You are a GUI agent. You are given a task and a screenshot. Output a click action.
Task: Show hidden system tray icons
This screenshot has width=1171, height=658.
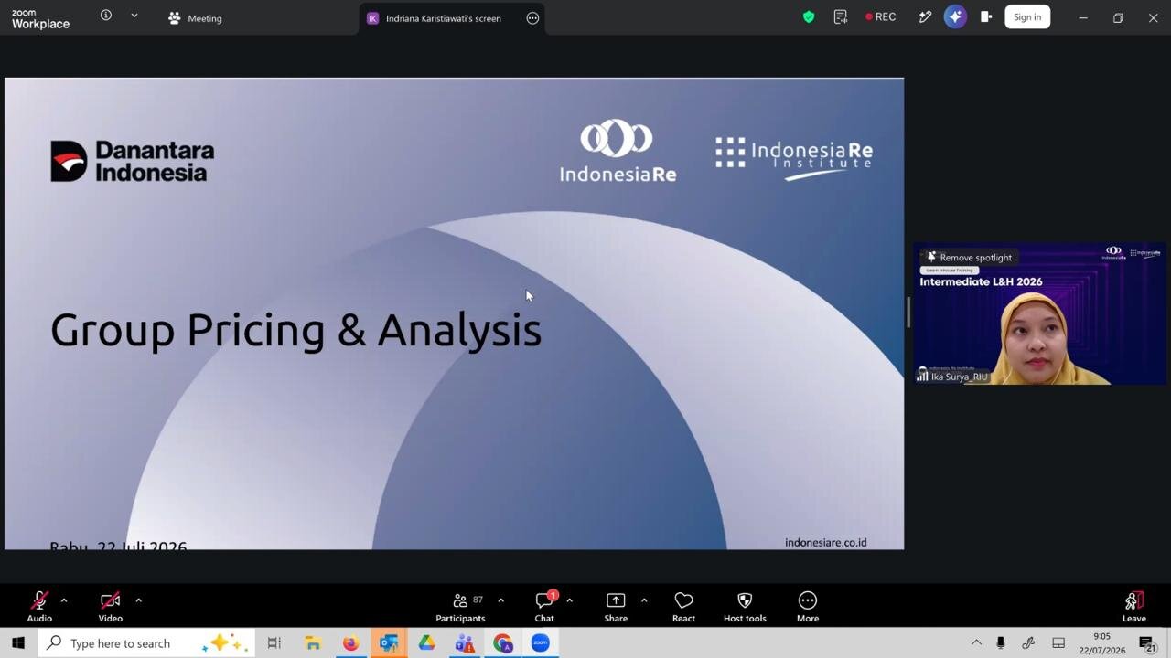[x=976, y=643]
